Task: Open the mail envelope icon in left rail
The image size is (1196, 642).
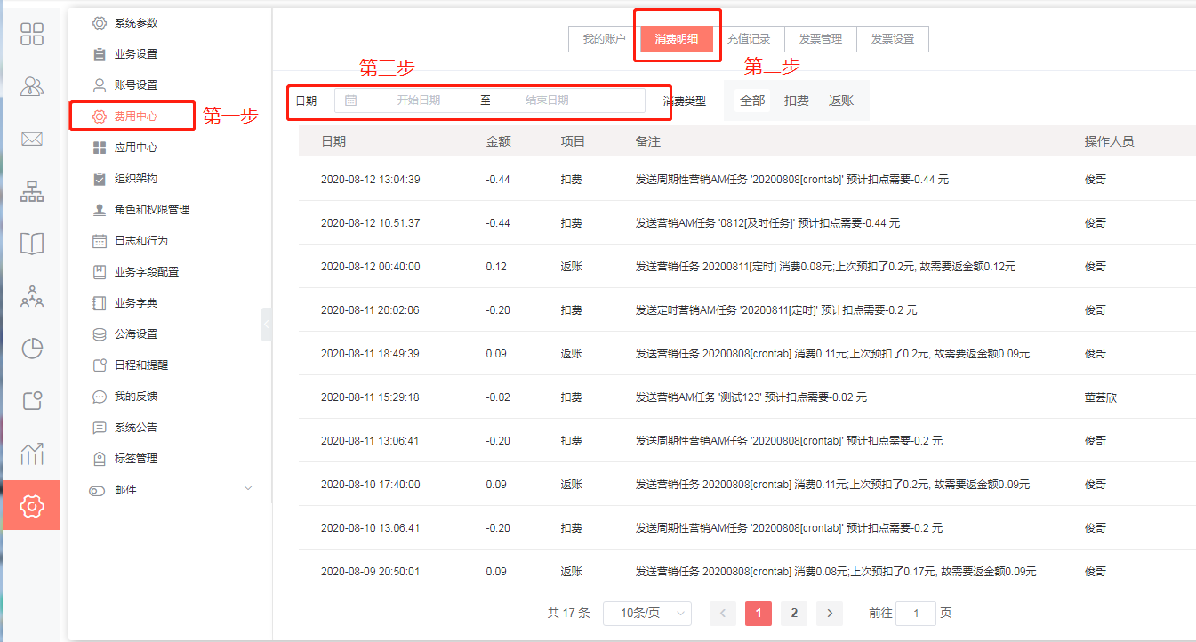Action: pos(32,139)
